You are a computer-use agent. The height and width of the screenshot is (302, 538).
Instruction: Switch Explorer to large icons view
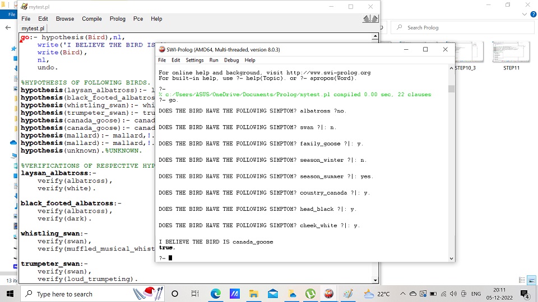tap(531, 280)
